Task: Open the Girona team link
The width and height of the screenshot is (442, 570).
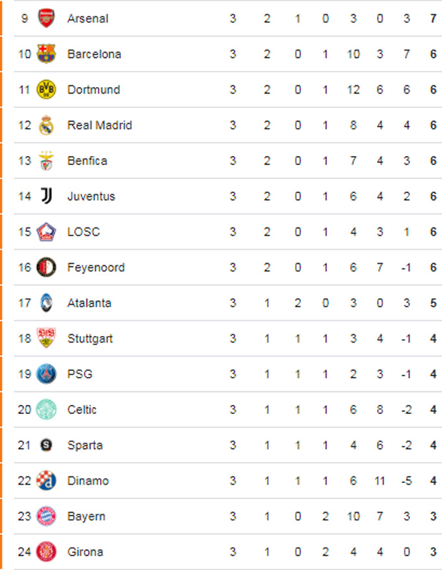Action: [x=85, y=552]
